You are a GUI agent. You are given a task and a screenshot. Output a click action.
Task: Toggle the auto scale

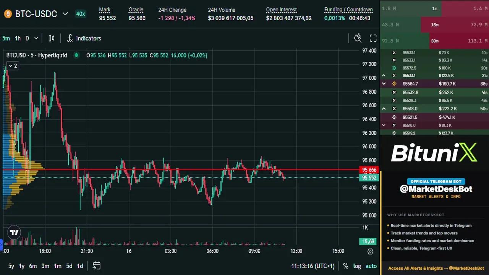[x=371, y=266]
